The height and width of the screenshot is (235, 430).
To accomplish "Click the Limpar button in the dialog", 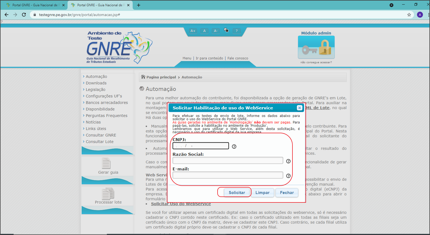I will [x=262, y=193].
